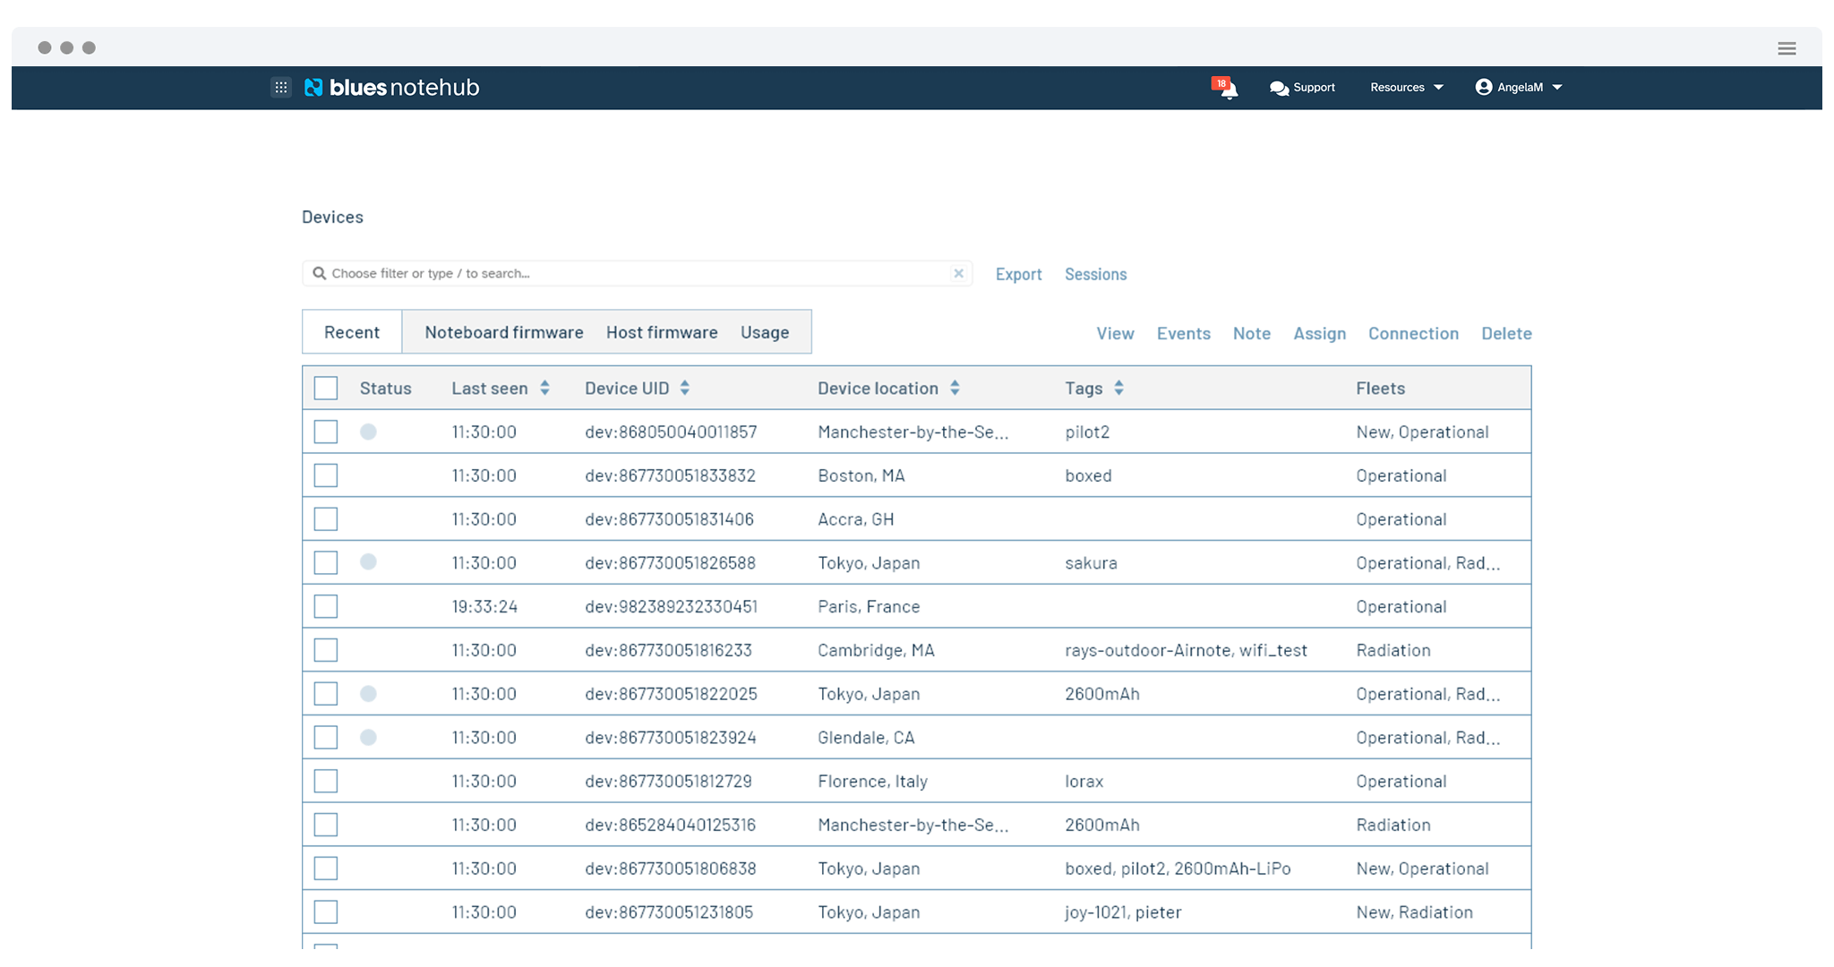Click the pilot2 tag cell

click(1087, 432)
